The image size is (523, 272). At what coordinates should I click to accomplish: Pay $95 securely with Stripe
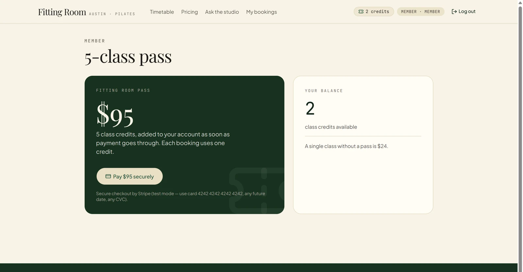click(x=129, y=176)
